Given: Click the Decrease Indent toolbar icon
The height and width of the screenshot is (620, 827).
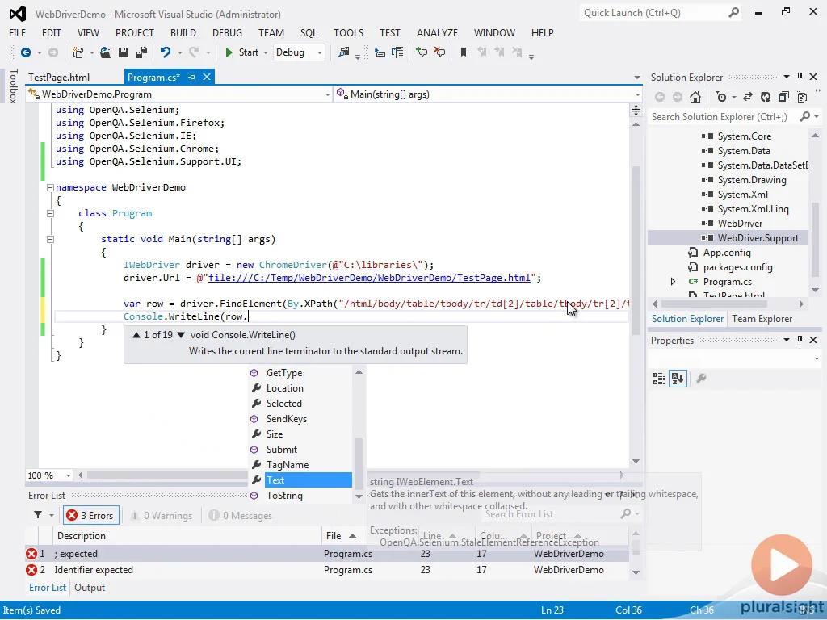Looking at the screenshot, I should click(x=380, y=52).
